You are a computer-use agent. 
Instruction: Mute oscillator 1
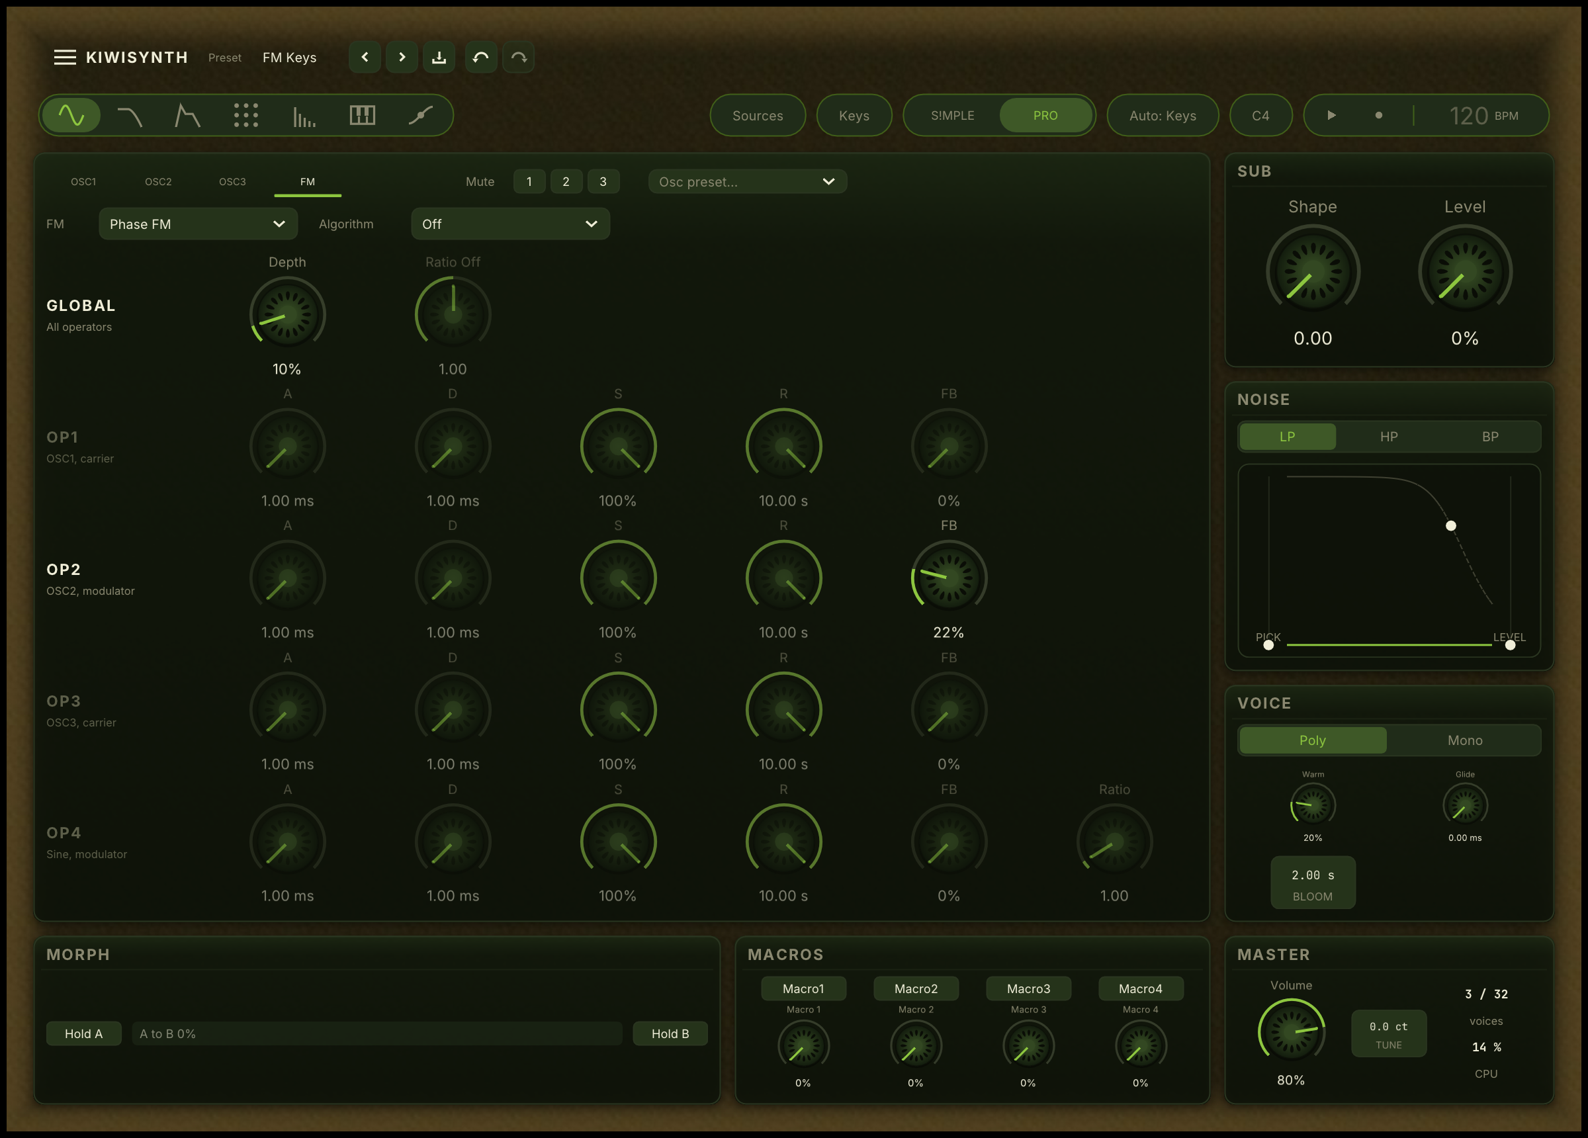click(x=529, y=181)
